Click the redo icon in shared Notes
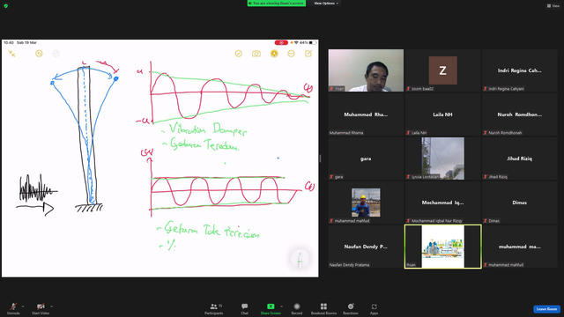 [56, 54]
